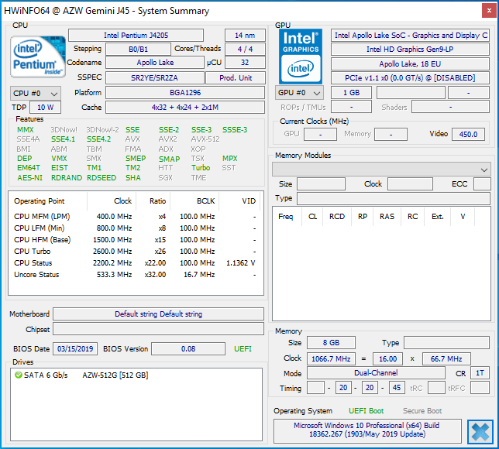Click the grayed Secure Boot label
499x449 pixels.
[x=422, y=411]
